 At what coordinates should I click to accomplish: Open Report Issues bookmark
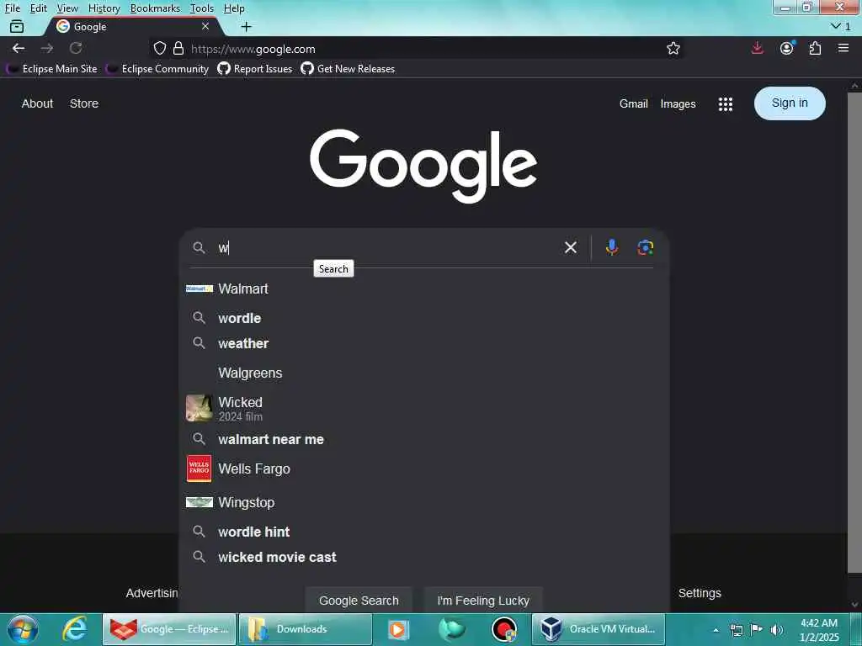[254, 69]
